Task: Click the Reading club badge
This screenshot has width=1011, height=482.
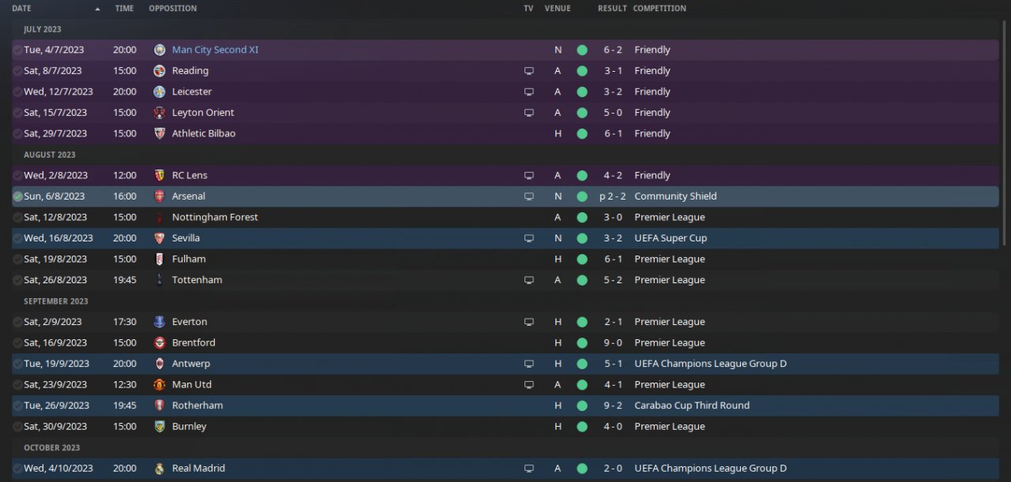Action: point(160,71)
